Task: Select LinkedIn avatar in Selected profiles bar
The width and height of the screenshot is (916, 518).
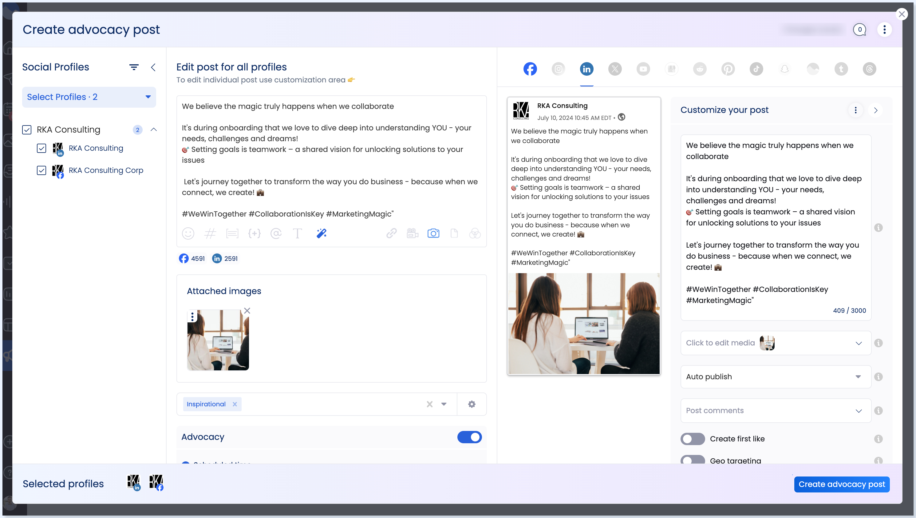Action: (134, 483)
